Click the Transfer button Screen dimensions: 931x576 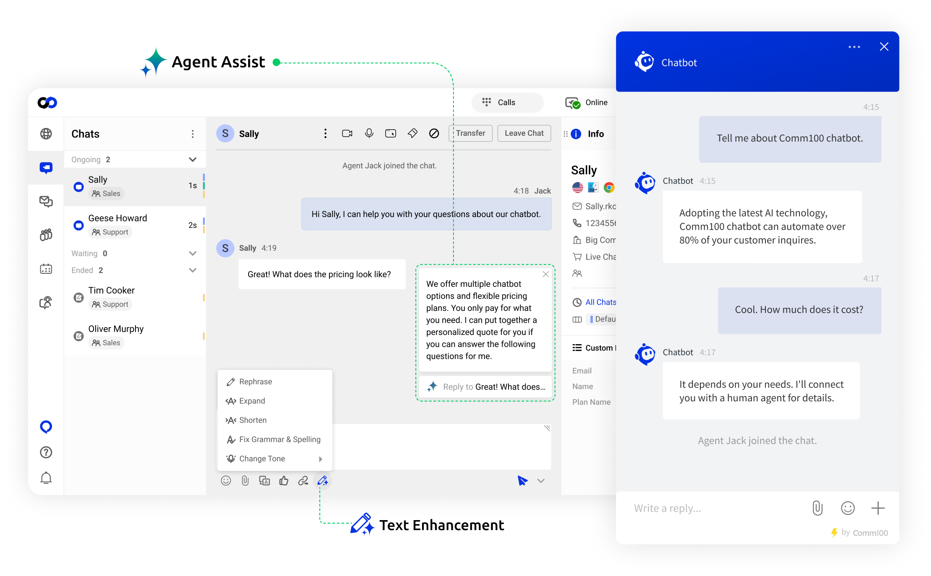pos(471,133)
